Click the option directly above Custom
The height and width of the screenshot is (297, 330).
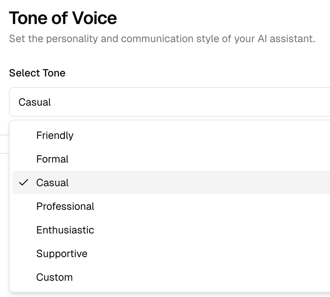pyautogui.click(x=62, y=253)
